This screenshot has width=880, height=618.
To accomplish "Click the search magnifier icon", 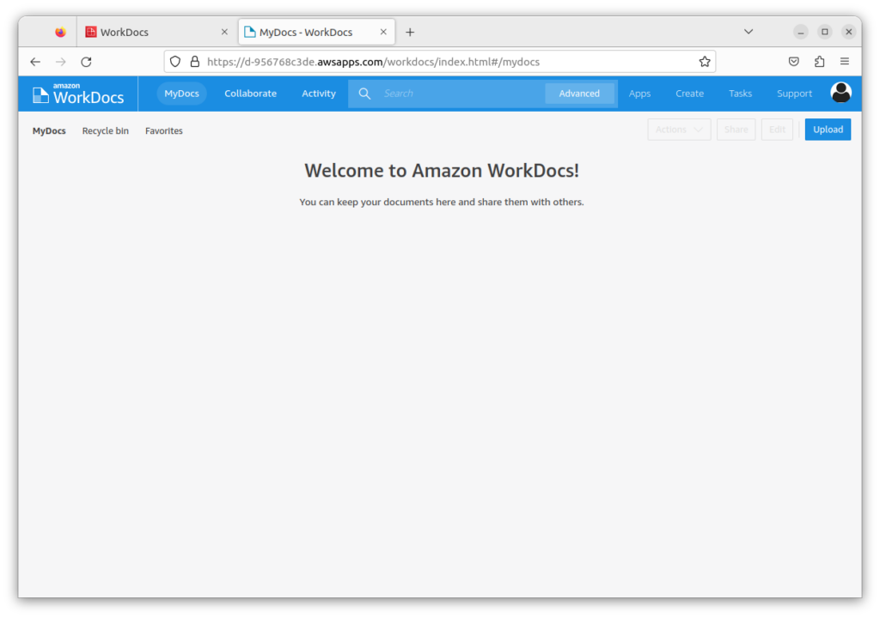I will pyautogui.click(x=364, y=93).
